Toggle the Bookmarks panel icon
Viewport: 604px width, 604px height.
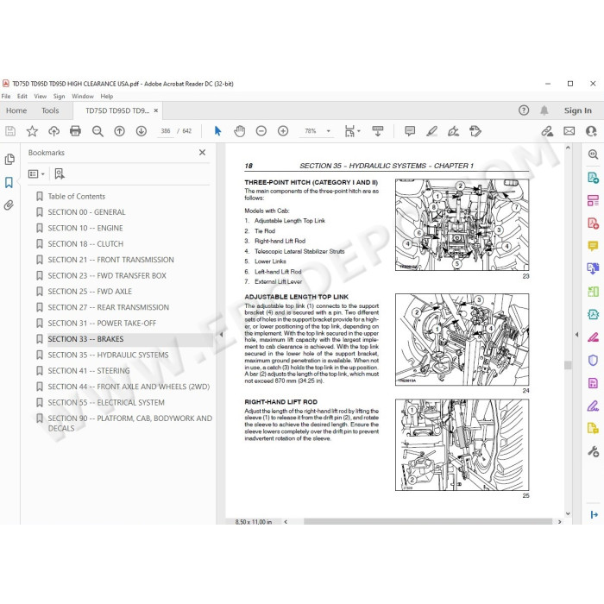click(x=9, y=182)
